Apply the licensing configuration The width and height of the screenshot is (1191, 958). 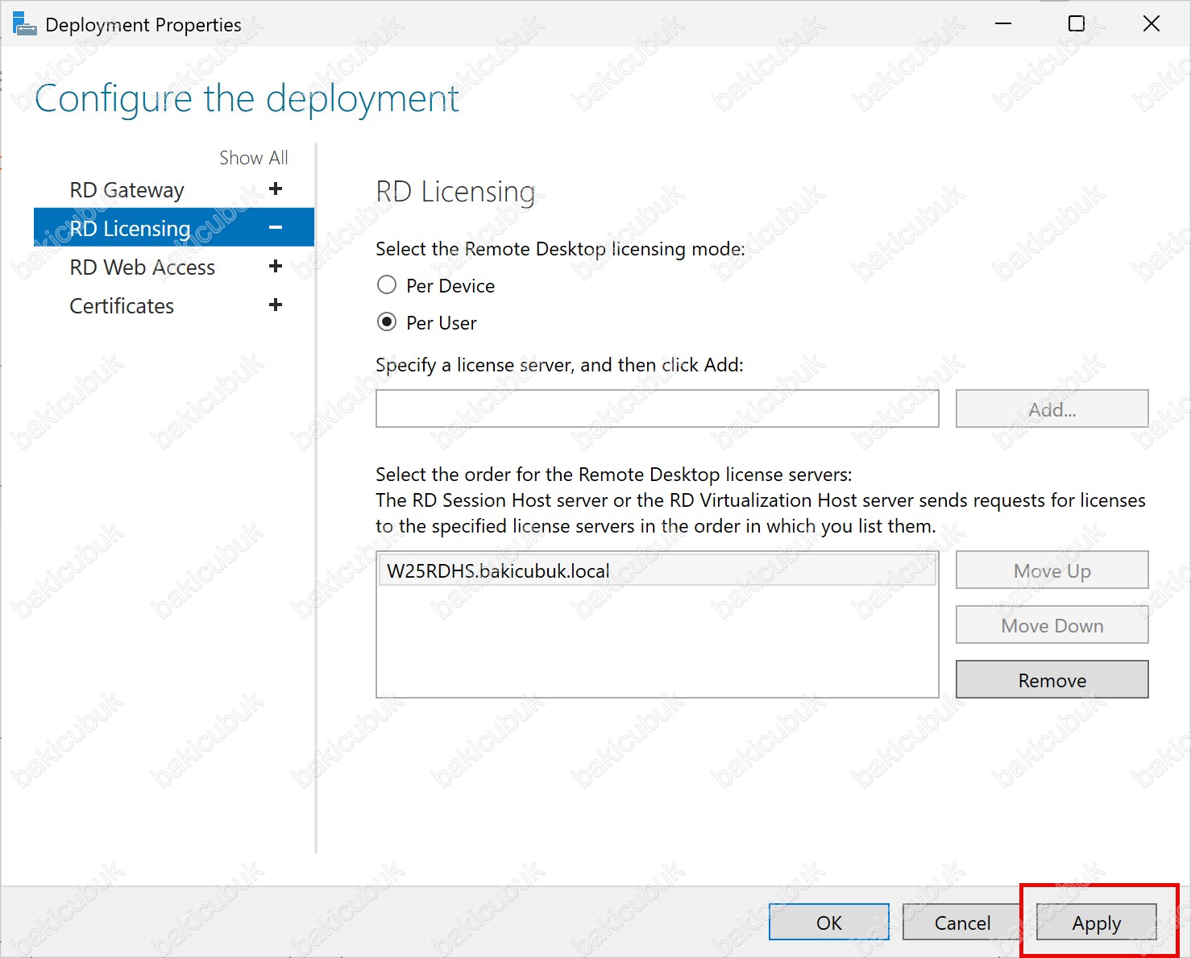coord(1096,923)
